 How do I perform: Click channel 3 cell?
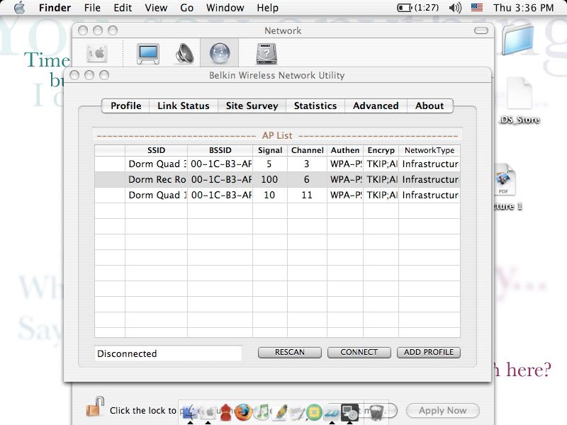click(x=307, y=164)
